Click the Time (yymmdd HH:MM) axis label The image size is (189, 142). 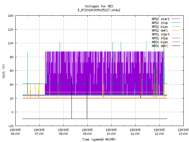(99, 139)
